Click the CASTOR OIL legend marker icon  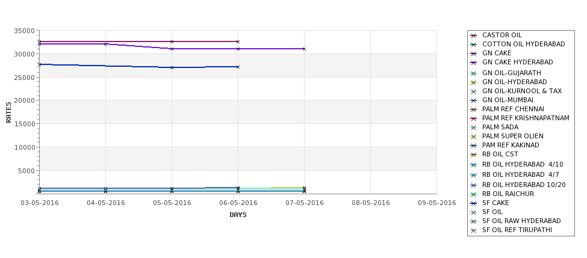(474, 35)
